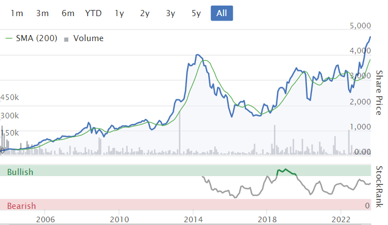The height and width of the screenshot is (225, 388).
Task: Toggle the SMA (200) legend series
Action: (x=32, y=38)
